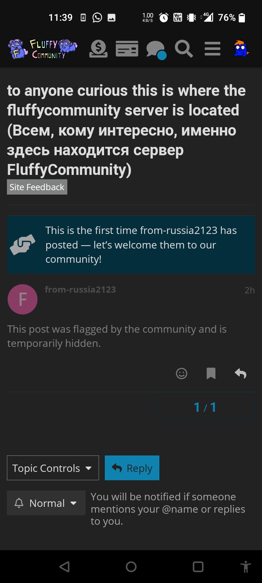The height and width of the screenshot is (583, 262).
Task: Open the hamburger menu icon
Action: click(213, 49)
